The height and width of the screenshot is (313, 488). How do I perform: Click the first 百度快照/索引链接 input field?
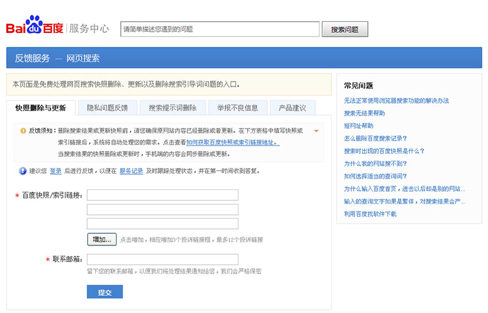tap(162, 195)
